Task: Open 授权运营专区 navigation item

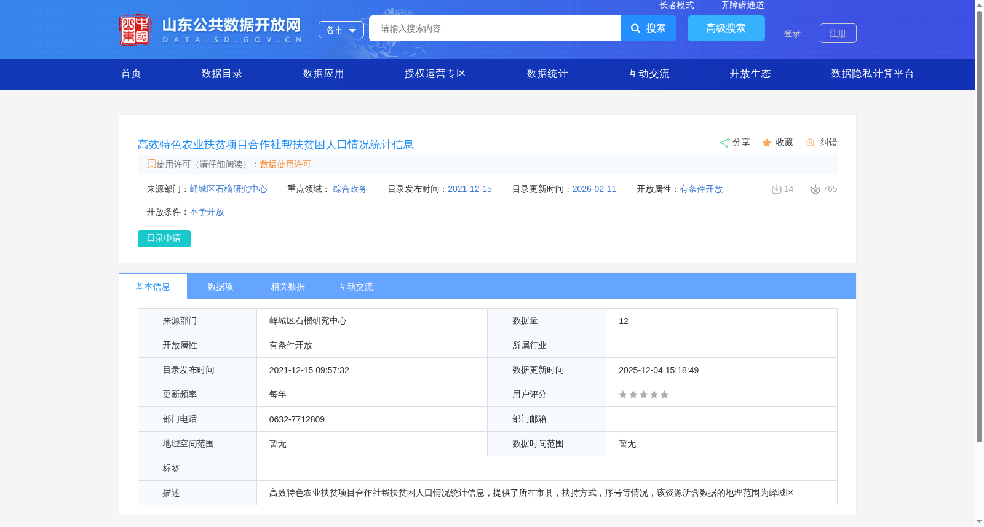Action: pos(435,74)
